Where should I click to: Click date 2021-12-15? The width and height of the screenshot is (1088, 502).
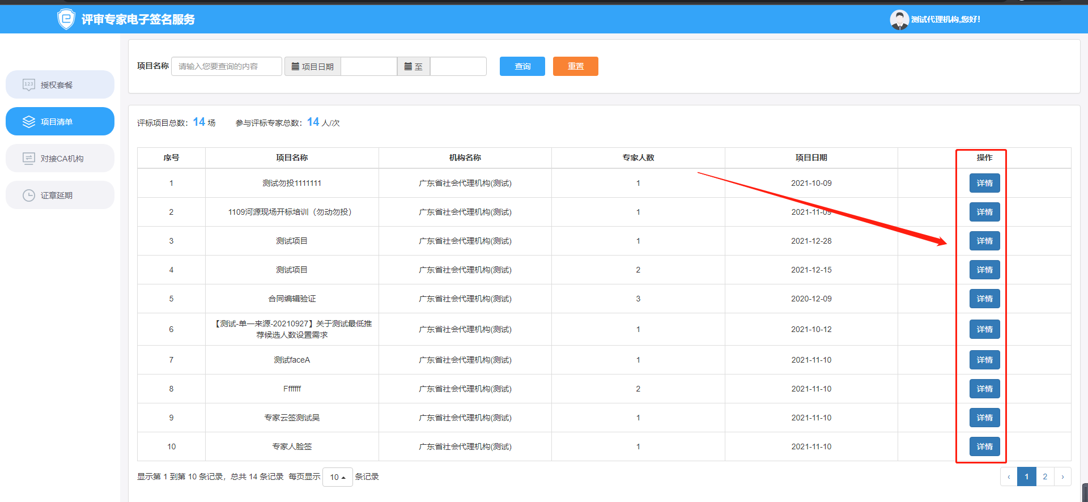click(811, 270)
